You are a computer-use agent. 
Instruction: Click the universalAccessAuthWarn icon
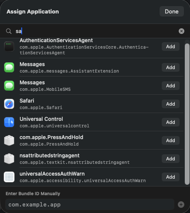tap(9, 177)
